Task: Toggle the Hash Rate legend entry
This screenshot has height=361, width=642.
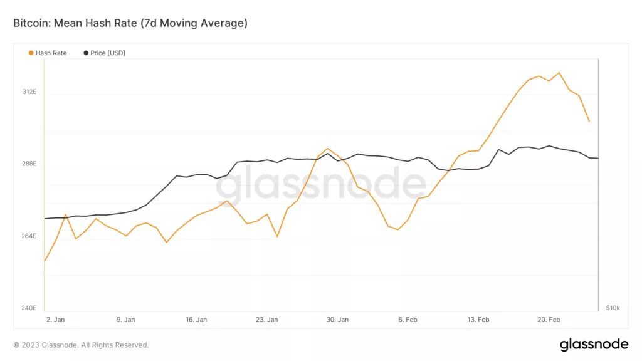Action: 48,53
